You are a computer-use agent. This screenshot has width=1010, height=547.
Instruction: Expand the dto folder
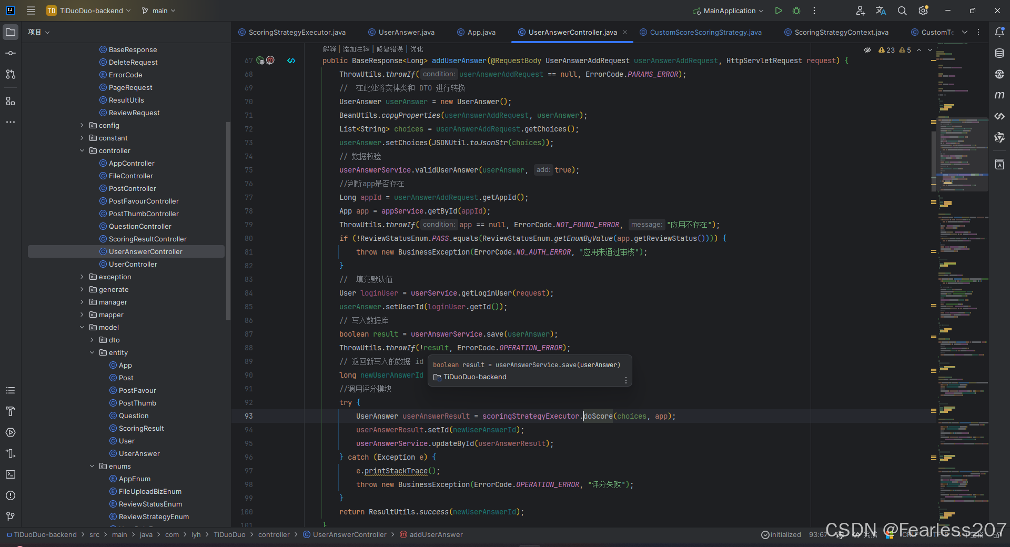click(92, 340)
